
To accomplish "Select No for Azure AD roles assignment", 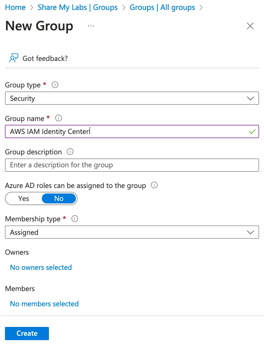I will pos(59,198).
